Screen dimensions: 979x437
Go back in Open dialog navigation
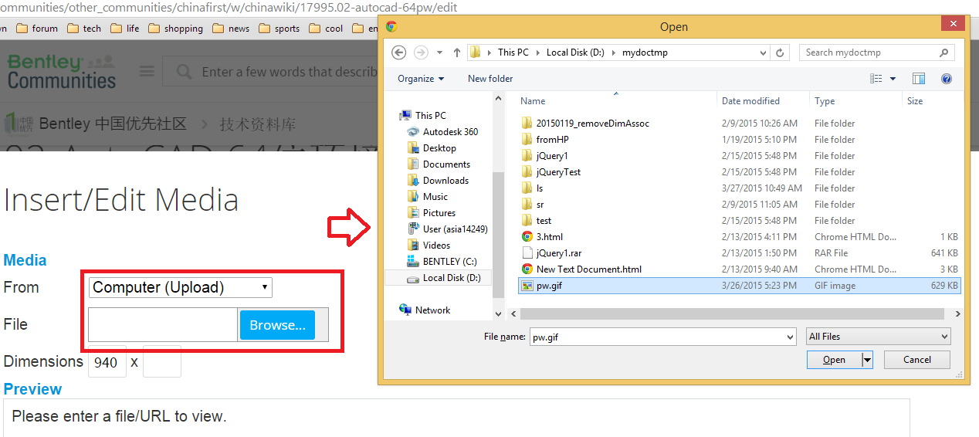click(398, 53)
